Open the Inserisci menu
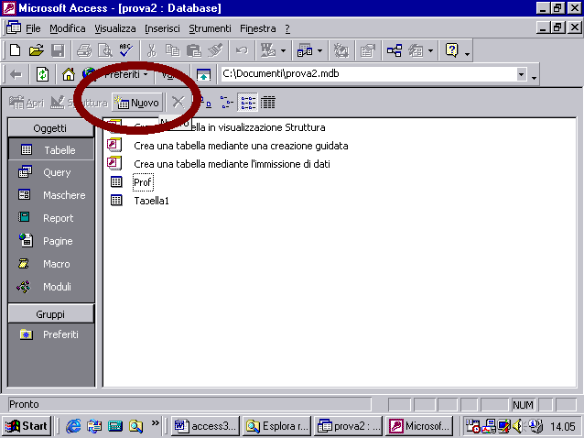Viewport: 584px width, 438px height. (162, 28)
